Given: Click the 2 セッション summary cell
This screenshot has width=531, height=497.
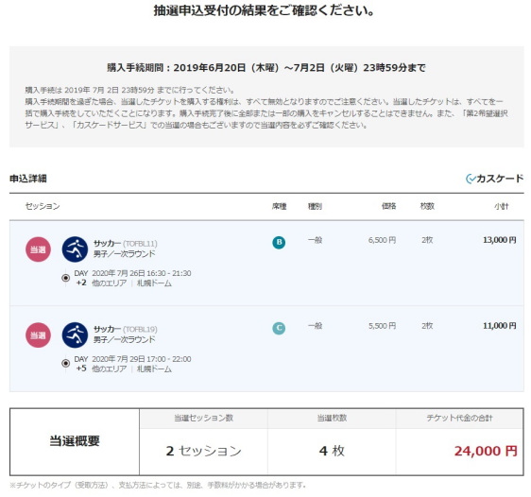Looking at the screenshot, I should click(x=203, y=451).
